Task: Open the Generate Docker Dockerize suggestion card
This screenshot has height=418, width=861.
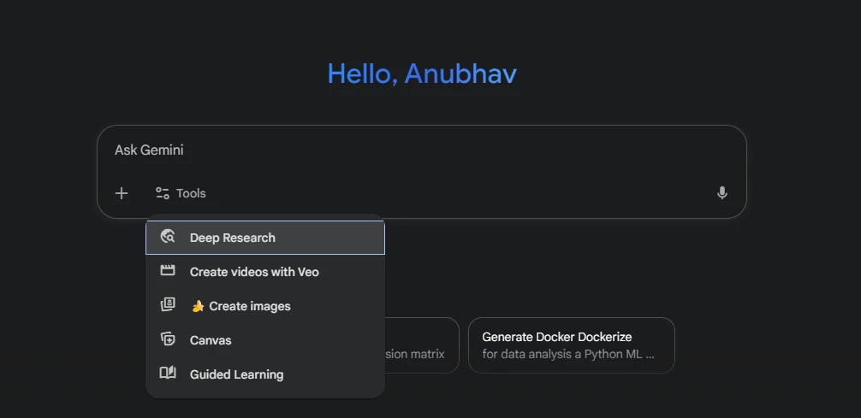Action: click(x=572, y=345)
